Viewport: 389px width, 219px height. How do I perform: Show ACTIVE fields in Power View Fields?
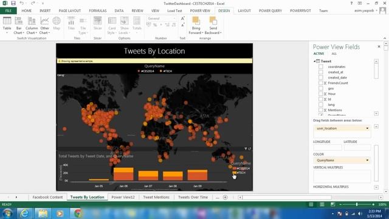(318, 54)
